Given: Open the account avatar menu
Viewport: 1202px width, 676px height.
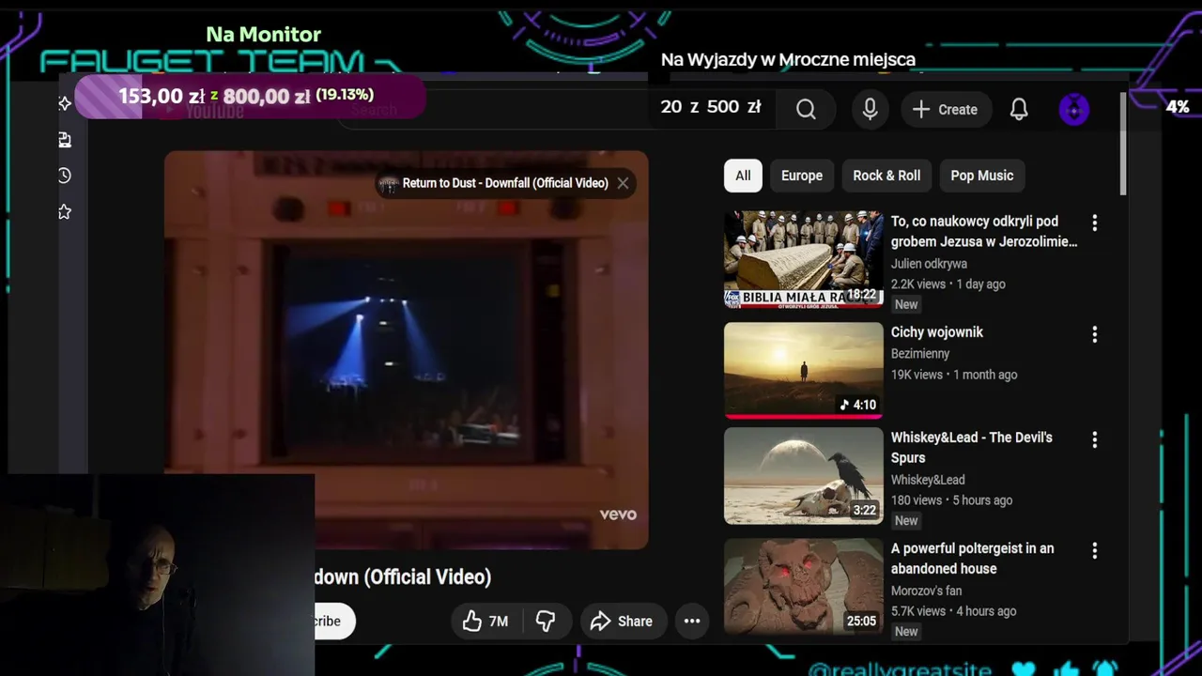Looking at the screenshot, I should [x=1074, y=109].
